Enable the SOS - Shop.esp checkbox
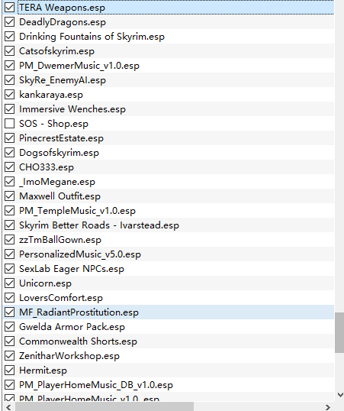 tap(10, 124)
